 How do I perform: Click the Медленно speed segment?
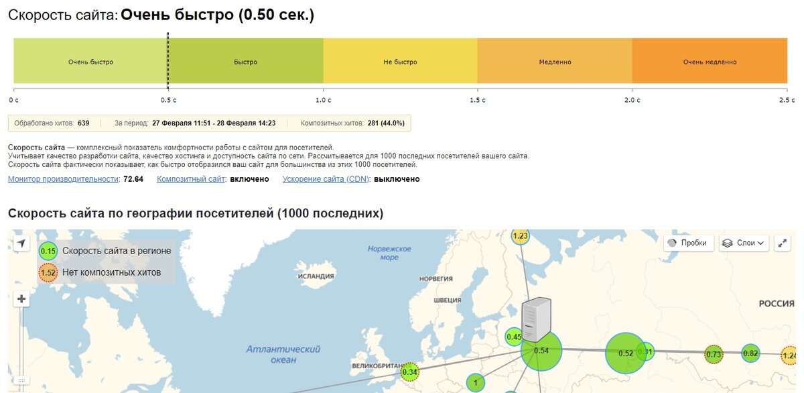click(555, 62)
